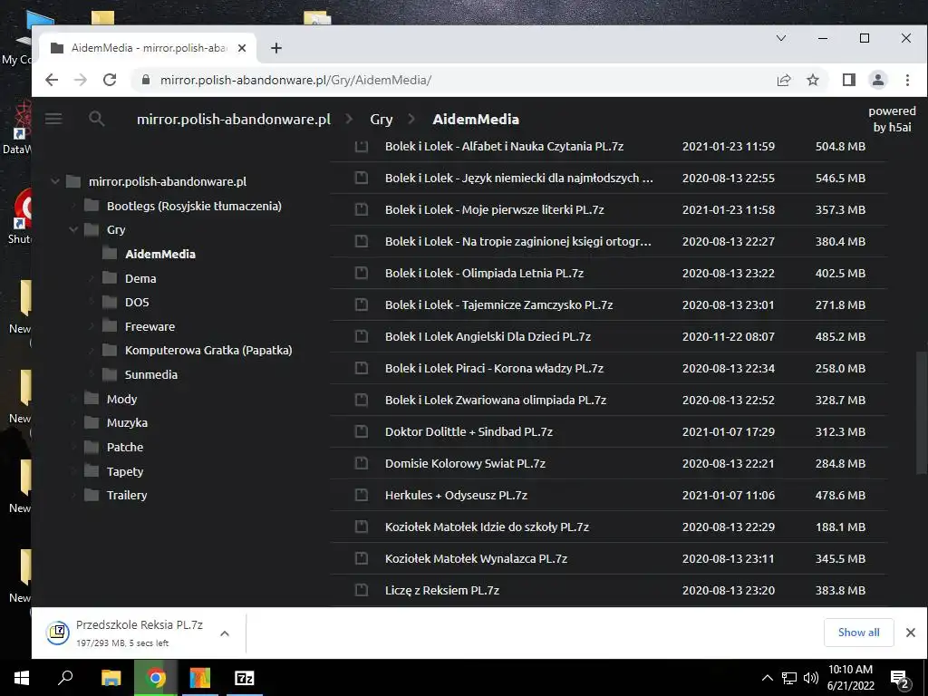Show hidden tray icons chevron
Screen dimensions: 928x696
pyautogui.click(x=767, y=678)
